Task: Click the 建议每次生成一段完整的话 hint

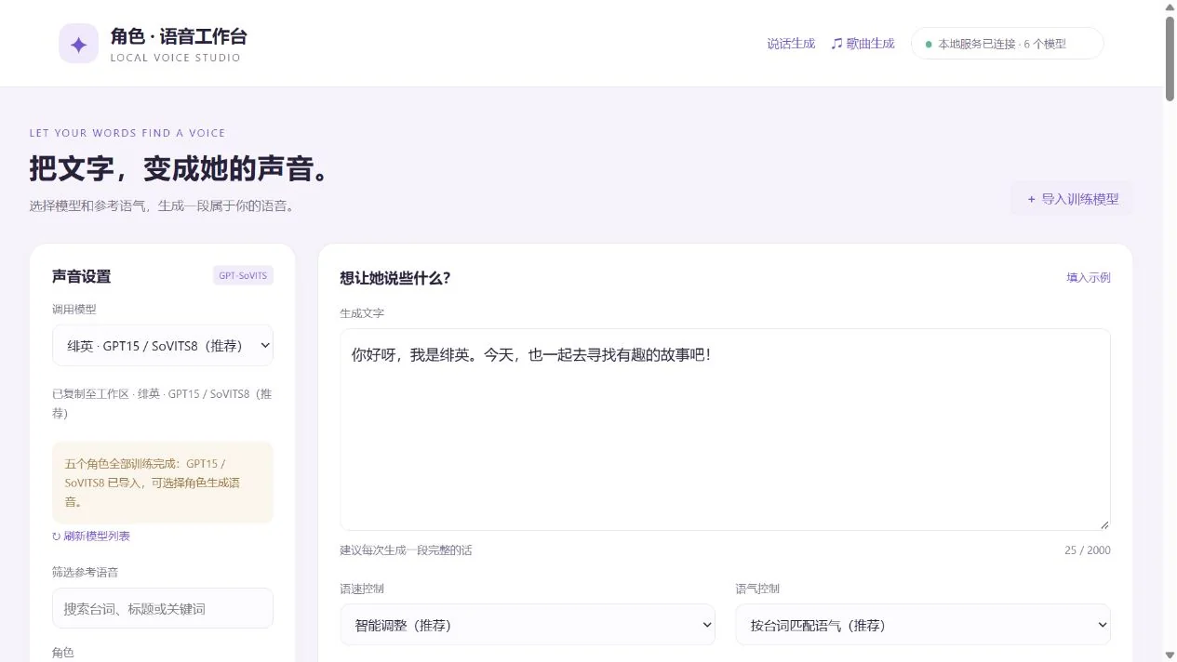Action: (406, 550)
